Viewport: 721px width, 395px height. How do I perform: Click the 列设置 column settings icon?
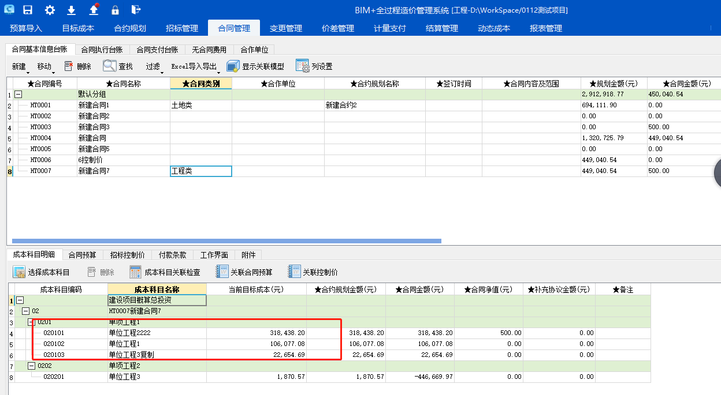[x=303, y=66]
